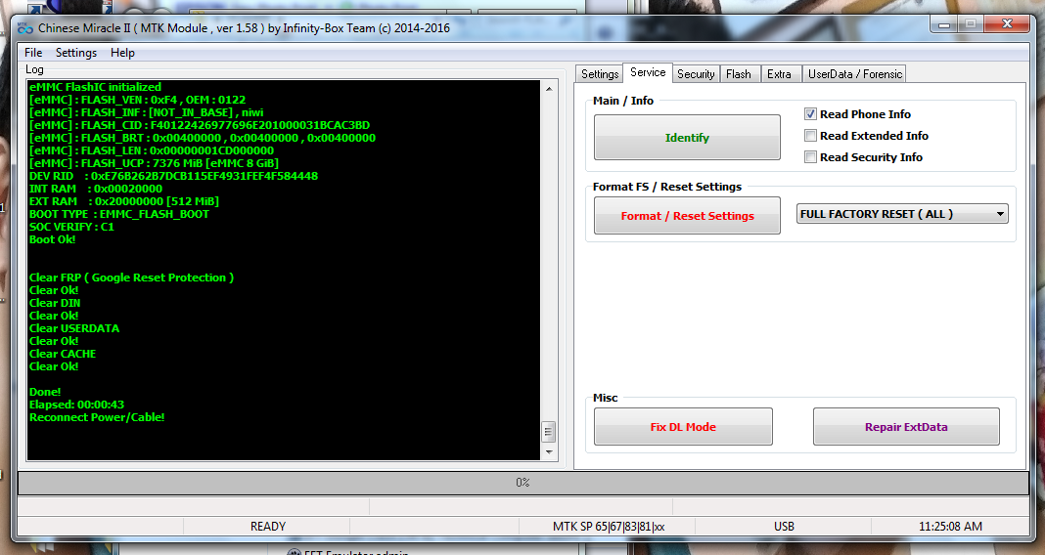Viewport: 1045px width, 555px height.
Task: Click the MTK SP 65|67|83|81|xx status entry
Action: pyautogui.click(x=609, y=527)
